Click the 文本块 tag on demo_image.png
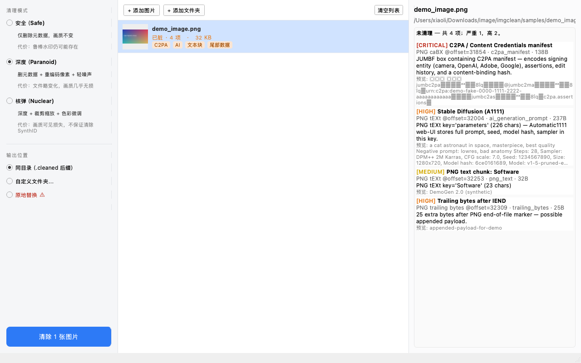The image size is (581, 363). (195, 45)
